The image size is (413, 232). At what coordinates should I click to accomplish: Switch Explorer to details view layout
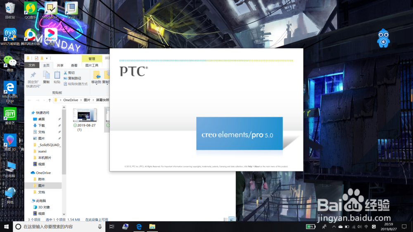[225, 219]
